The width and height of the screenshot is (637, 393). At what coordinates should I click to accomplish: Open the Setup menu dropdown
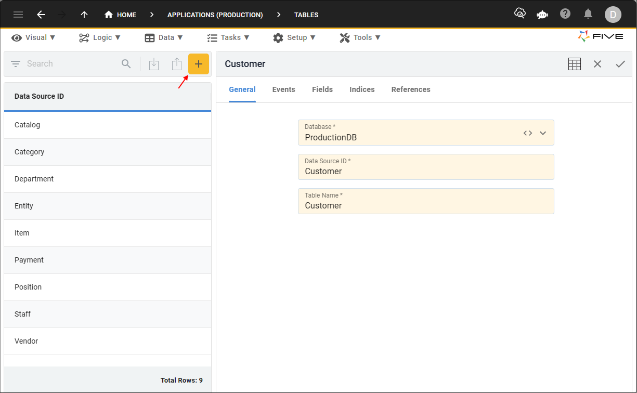pos(294,37)
